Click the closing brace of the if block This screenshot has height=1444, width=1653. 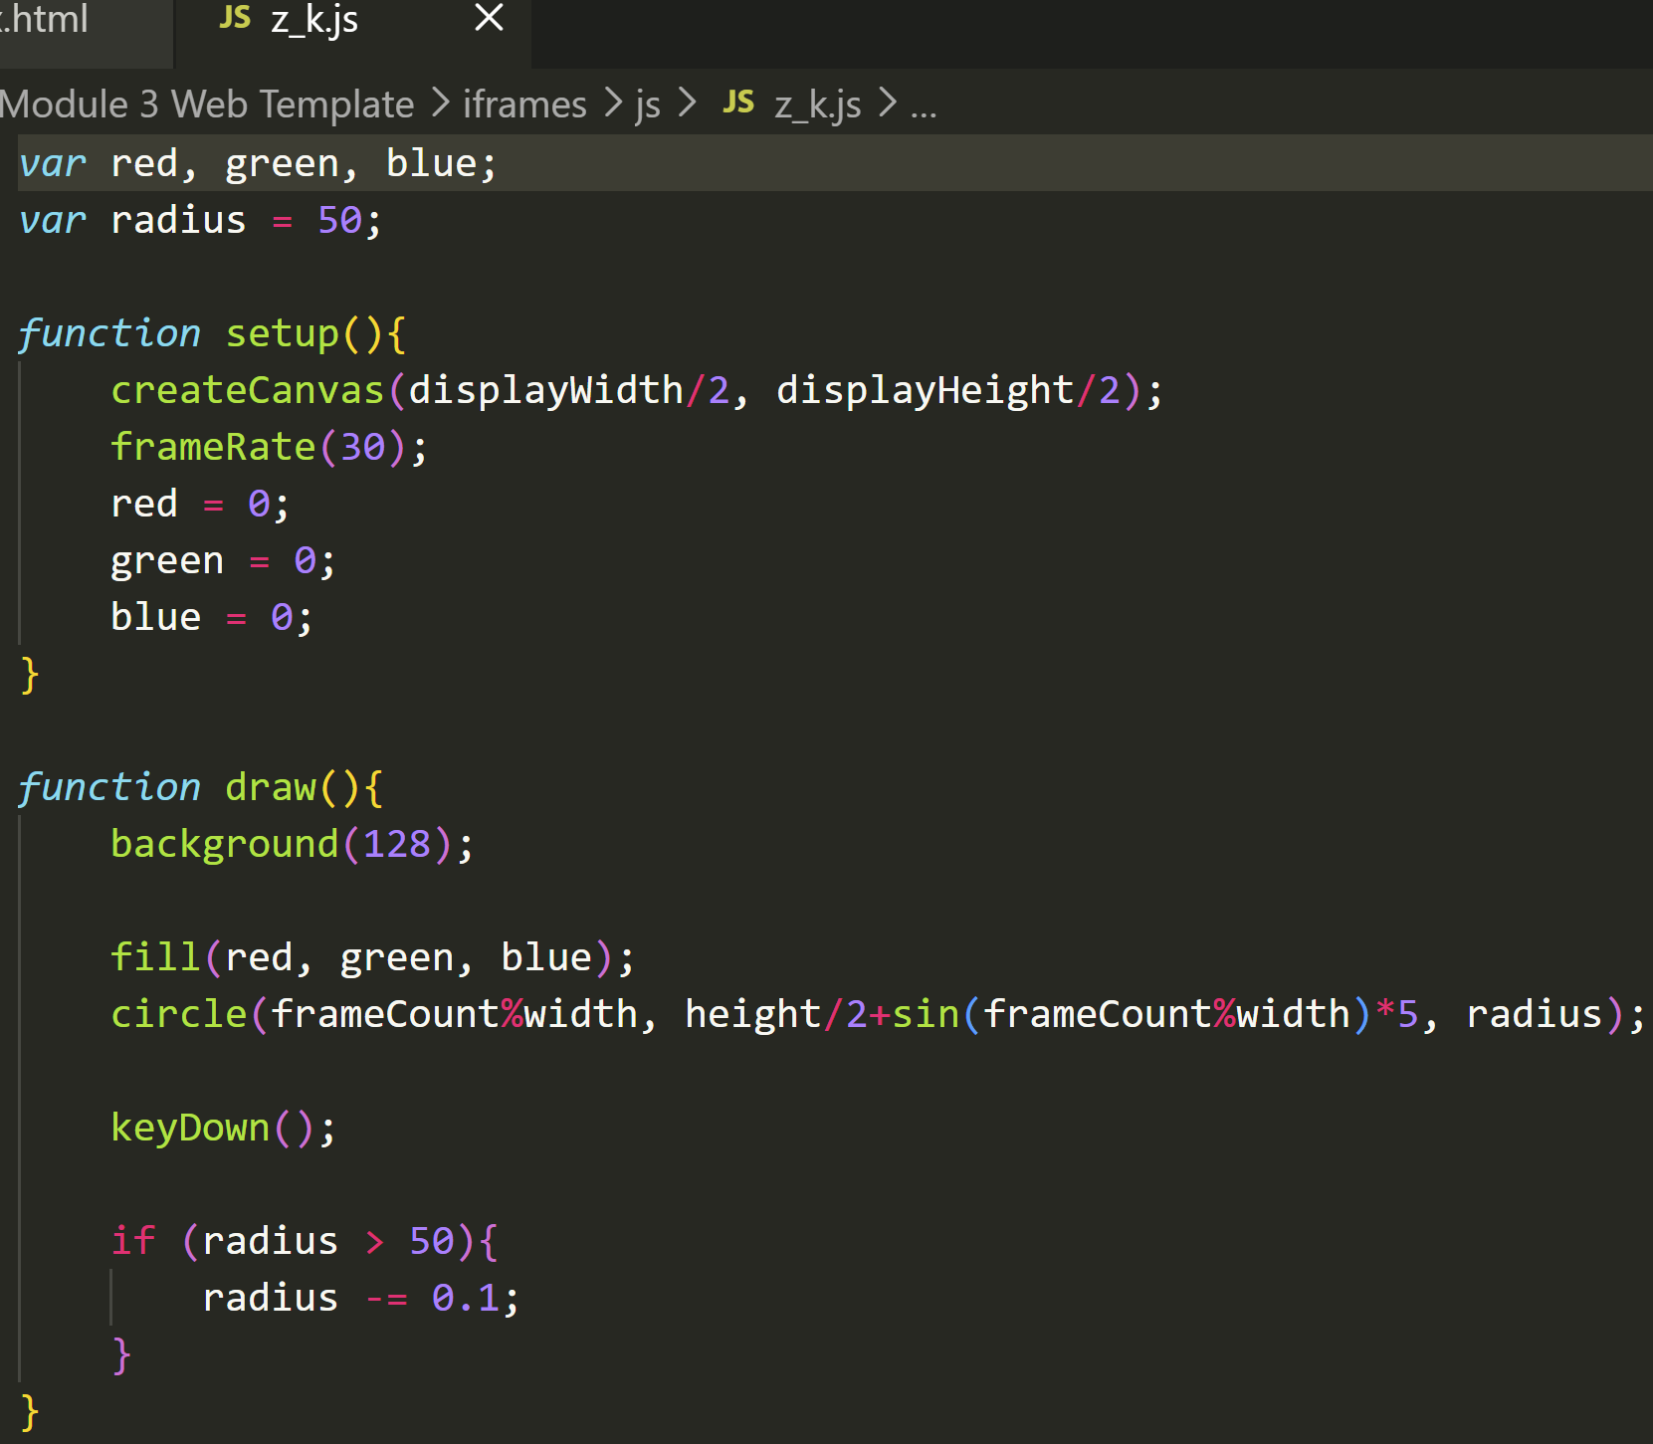click(x=121, y=1355)
